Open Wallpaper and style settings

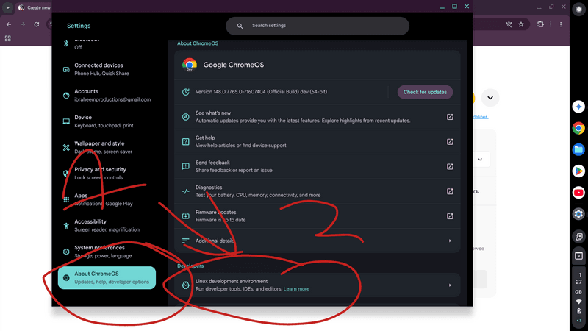pyautogui.click(x=107, y=147)
